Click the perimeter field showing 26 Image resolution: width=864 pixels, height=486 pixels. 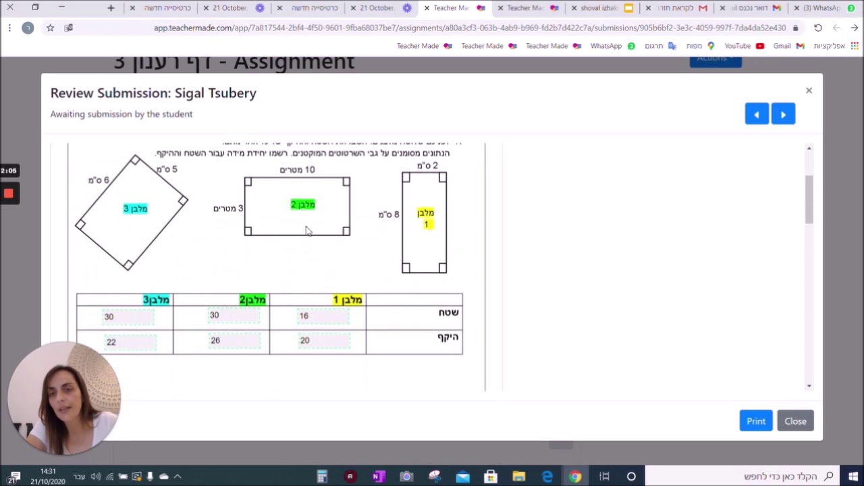click(234, 341)
